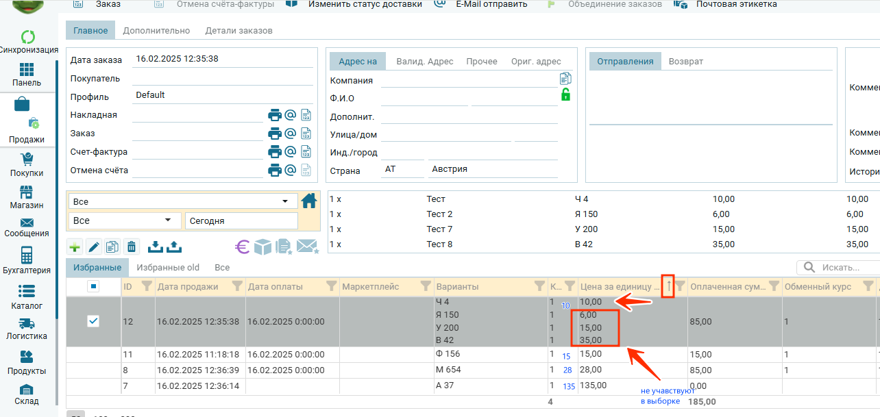Click the trash delete order icon
The image size is (880, 417).
click(x=132, y=247)
